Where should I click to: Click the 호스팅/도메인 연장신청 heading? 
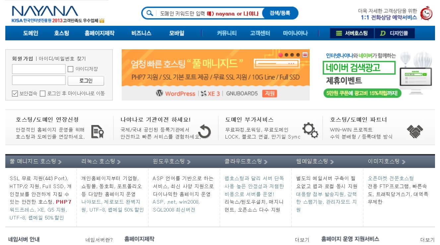click(47, 120)
